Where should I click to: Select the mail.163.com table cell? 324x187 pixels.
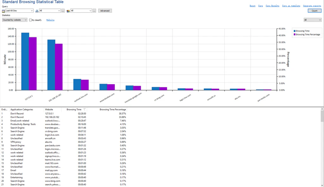[52, 163]
